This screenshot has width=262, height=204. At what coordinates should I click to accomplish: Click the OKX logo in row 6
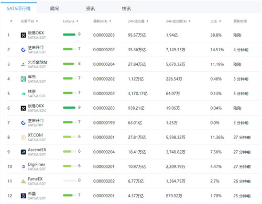23,108
